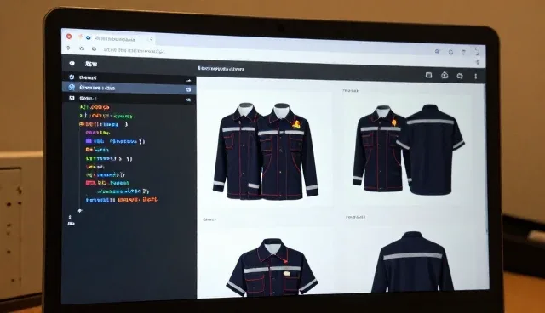Select the highlighted blue row in the sidebar

(129, 88)
